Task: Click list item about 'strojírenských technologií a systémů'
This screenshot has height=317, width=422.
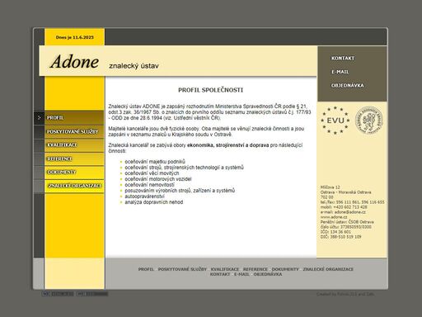Action: [x=184, y=168]
